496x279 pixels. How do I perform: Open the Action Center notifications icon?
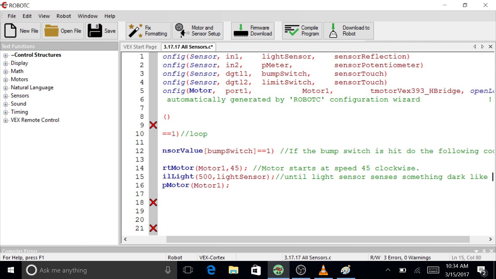(482, 270)
